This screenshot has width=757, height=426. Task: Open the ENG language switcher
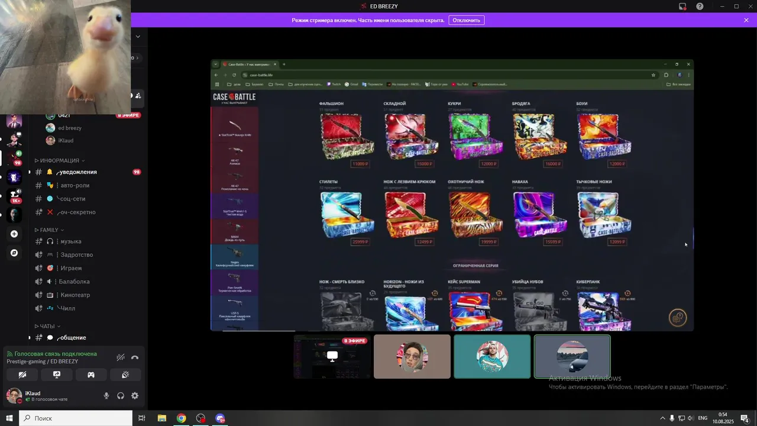pos(703,418)
